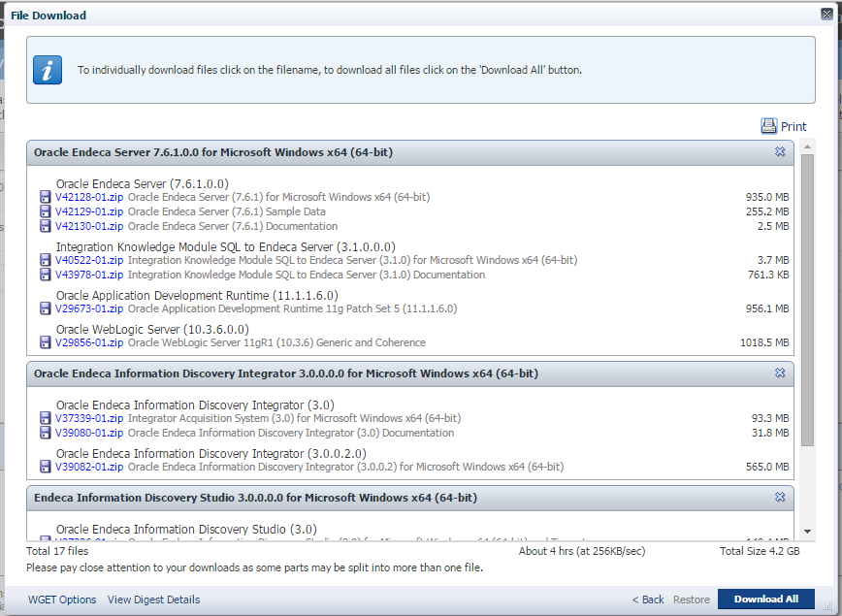This screenshot has height=616, width=842.
Task: Click the disk icon next to V42128-01.zip
Action: click(45, 197)
